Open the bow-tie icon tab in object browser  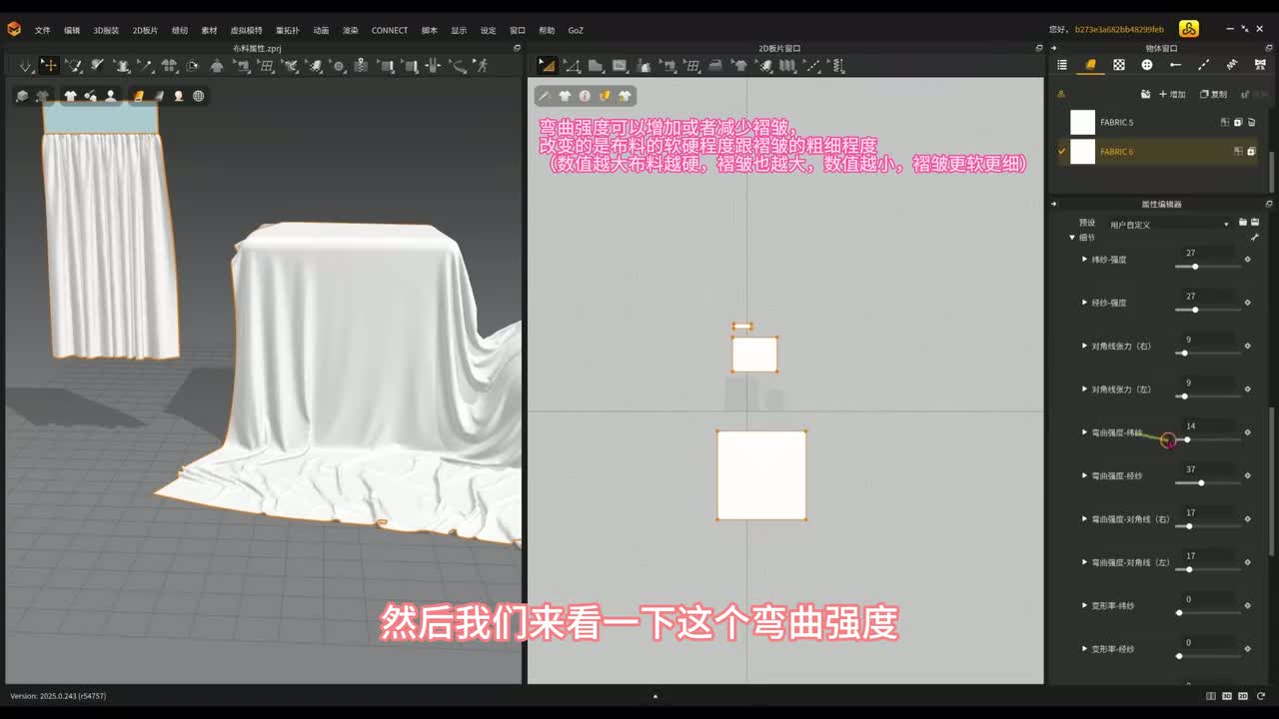1260,65
